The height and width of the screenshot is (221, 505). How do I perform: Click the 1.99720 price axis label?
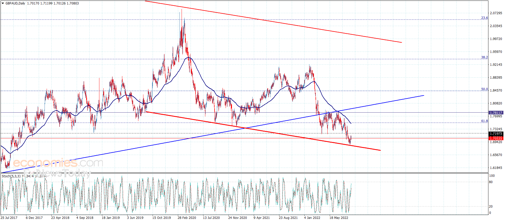[x=496, y=39]
